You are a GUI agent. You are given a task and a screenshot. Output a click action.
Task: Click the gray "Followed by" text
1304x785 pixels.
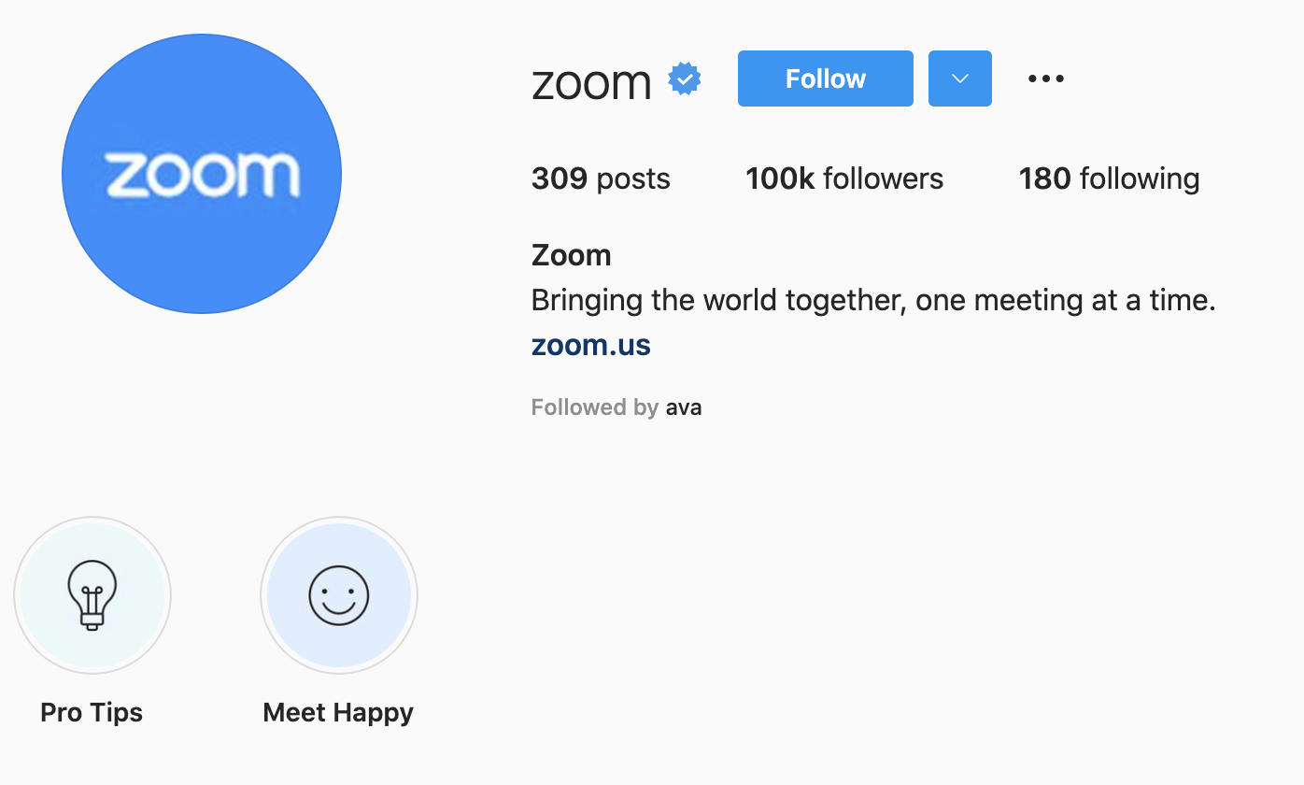[595, 407]
